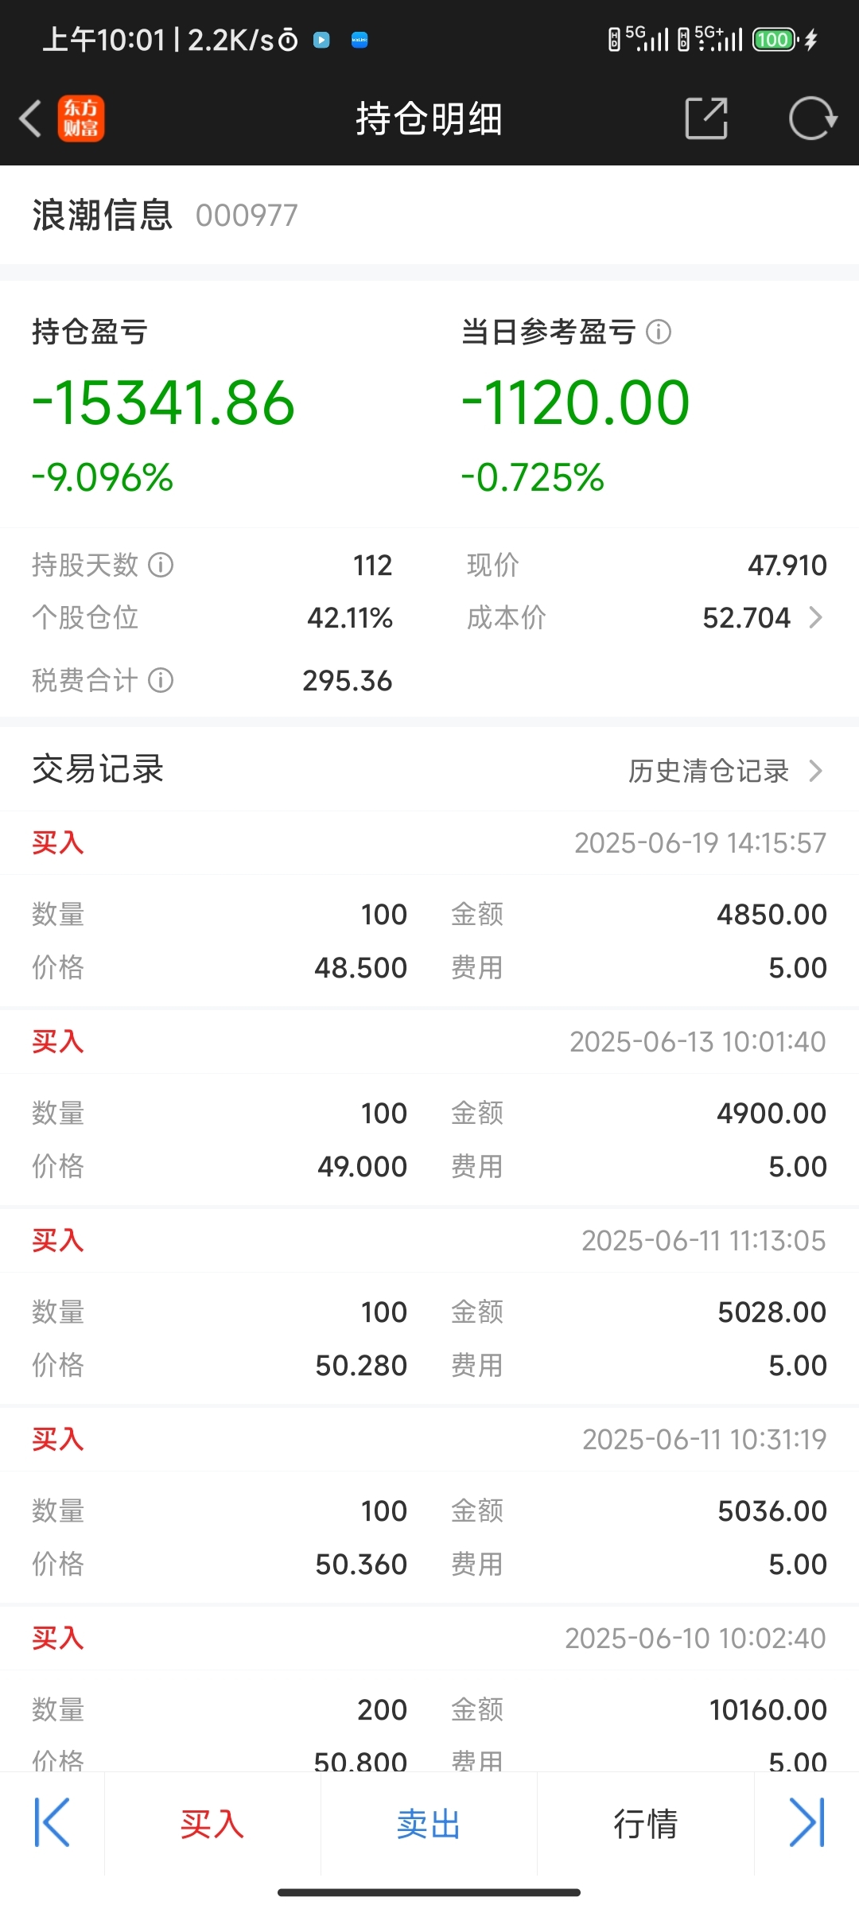Screen dimensions: 859x1909
Task: Tap the share export icon
Action: [706, 119]
